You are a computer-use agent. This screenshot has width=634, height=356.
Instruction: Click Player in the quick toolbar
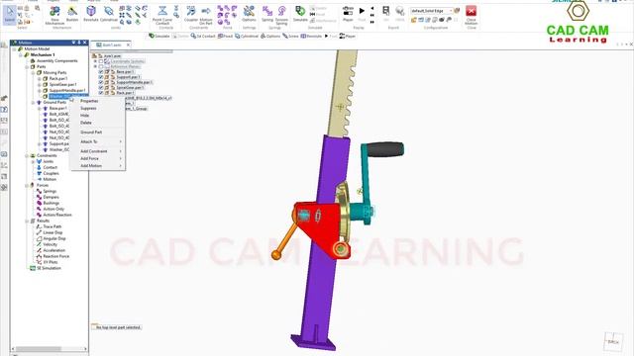(x=348, y=37)
